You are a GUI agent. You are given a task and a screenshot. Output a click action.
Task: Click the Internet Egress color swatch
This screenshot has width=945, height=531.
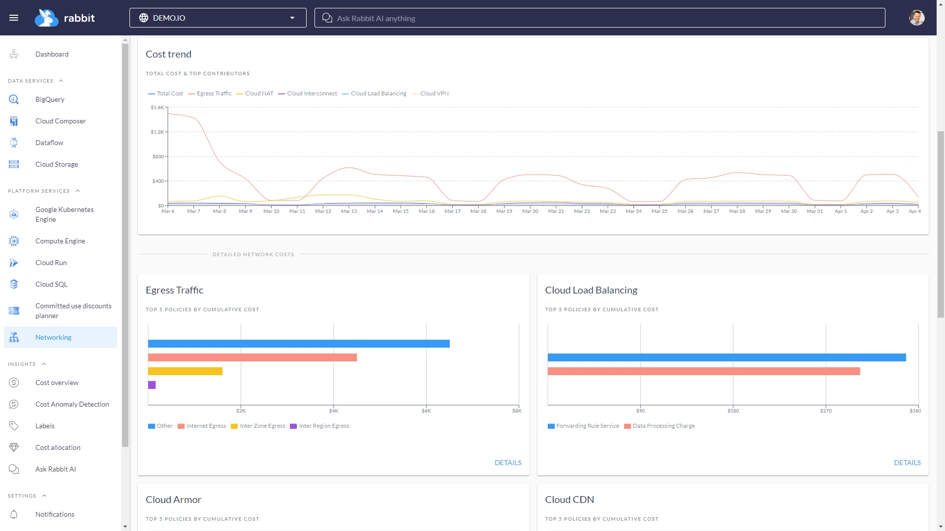coord(182,426)
